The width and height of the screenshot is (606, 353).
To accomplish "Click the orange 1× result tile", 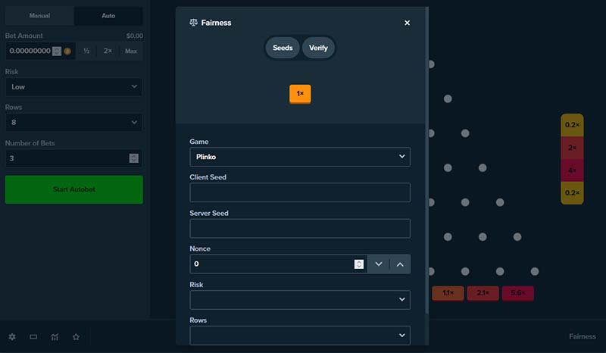I will [x=300, y=94].
